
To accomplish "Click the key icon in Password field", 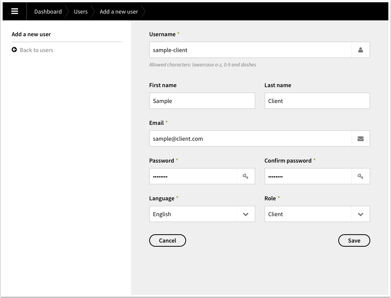I will [x=246, y=177].
